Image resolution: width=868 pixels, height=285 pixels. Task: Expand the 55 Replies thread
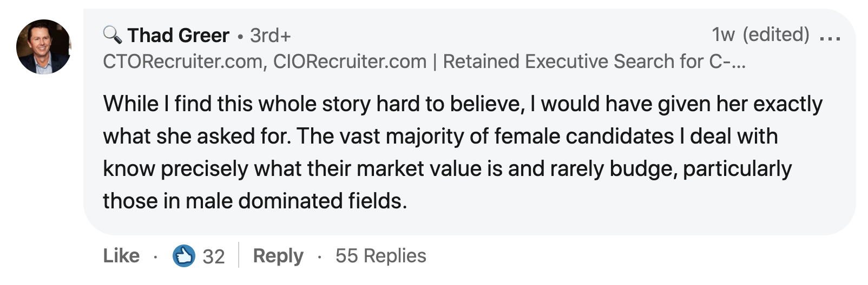[x=380, y=256]
